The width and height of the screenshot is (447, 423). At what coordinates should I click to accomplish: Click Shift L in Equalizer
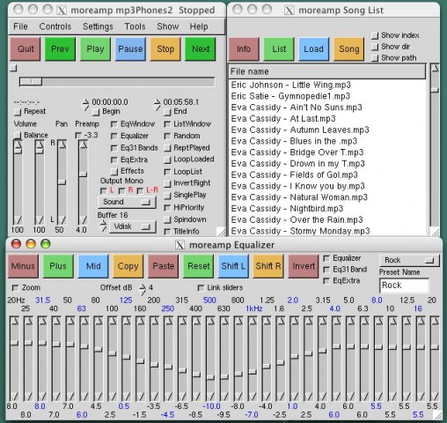[233, 266]
